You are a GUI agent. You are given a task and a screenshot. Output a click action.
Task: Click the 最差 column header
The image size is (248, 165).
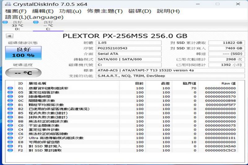click(159, 83)
